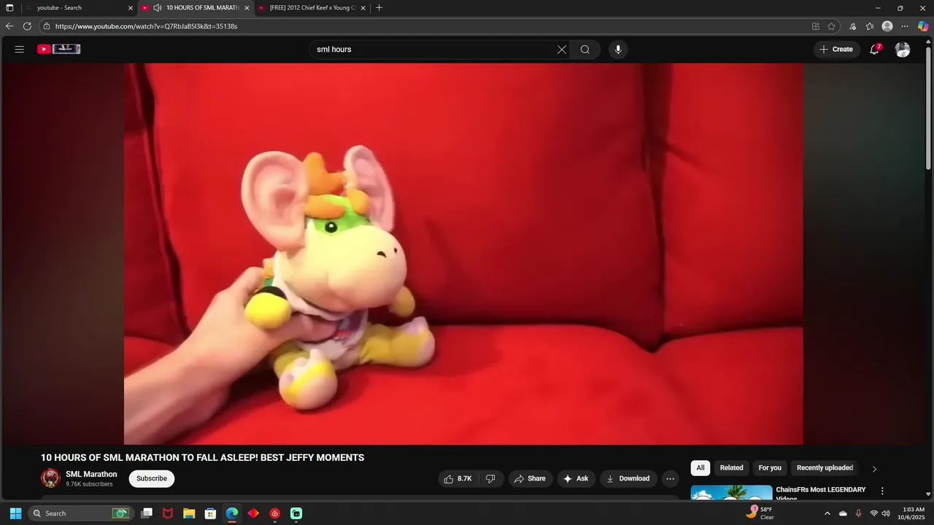Image resolution: width=934 pixels, height=525 pixels.
Task: Select the 'All' filter chip
Action: 700,468
